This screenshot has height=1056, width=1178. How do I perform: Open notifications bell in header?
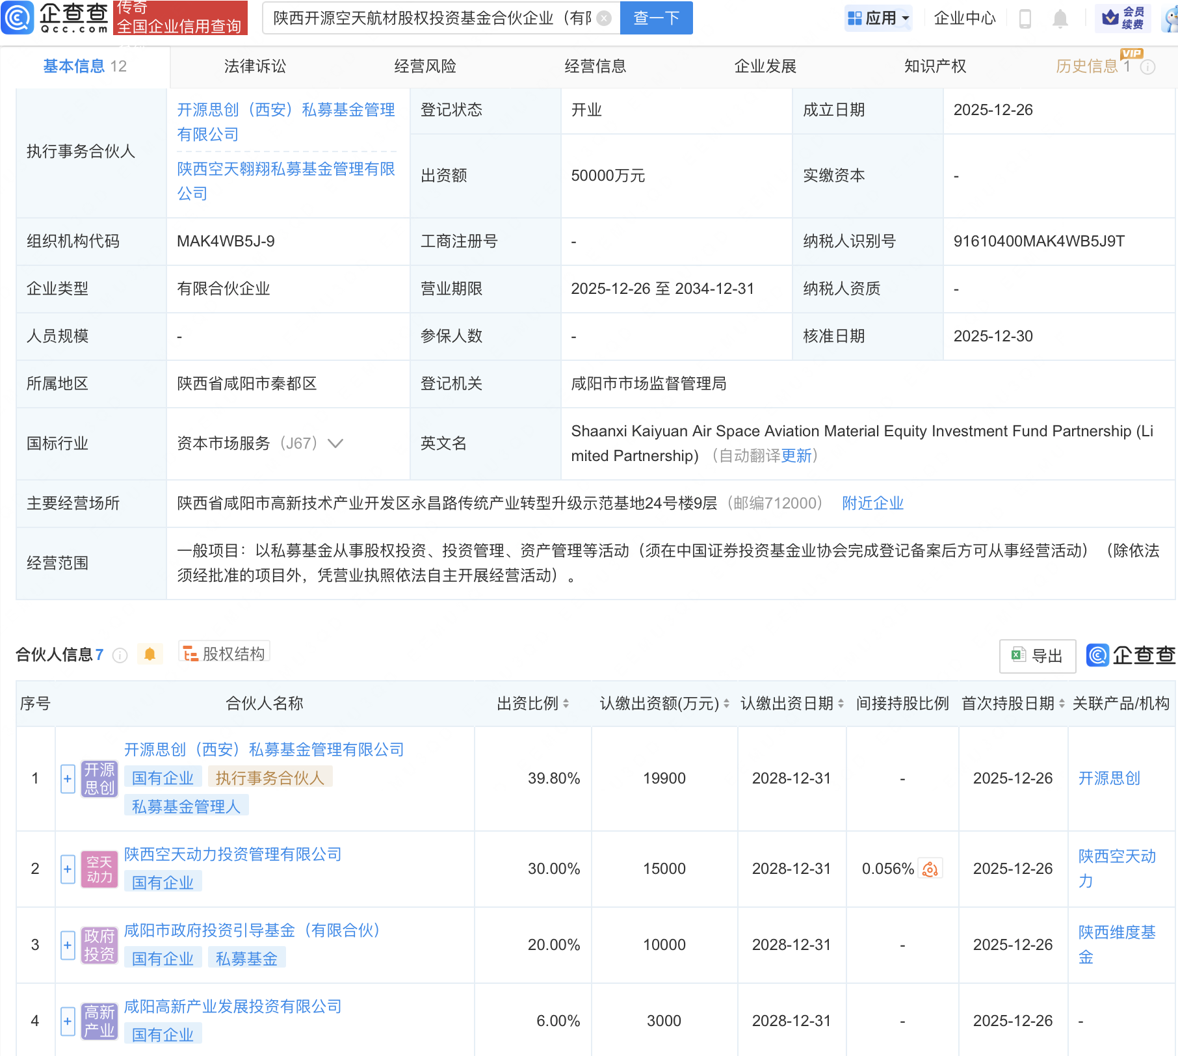pyautogui.click(x=1060, y=19)
